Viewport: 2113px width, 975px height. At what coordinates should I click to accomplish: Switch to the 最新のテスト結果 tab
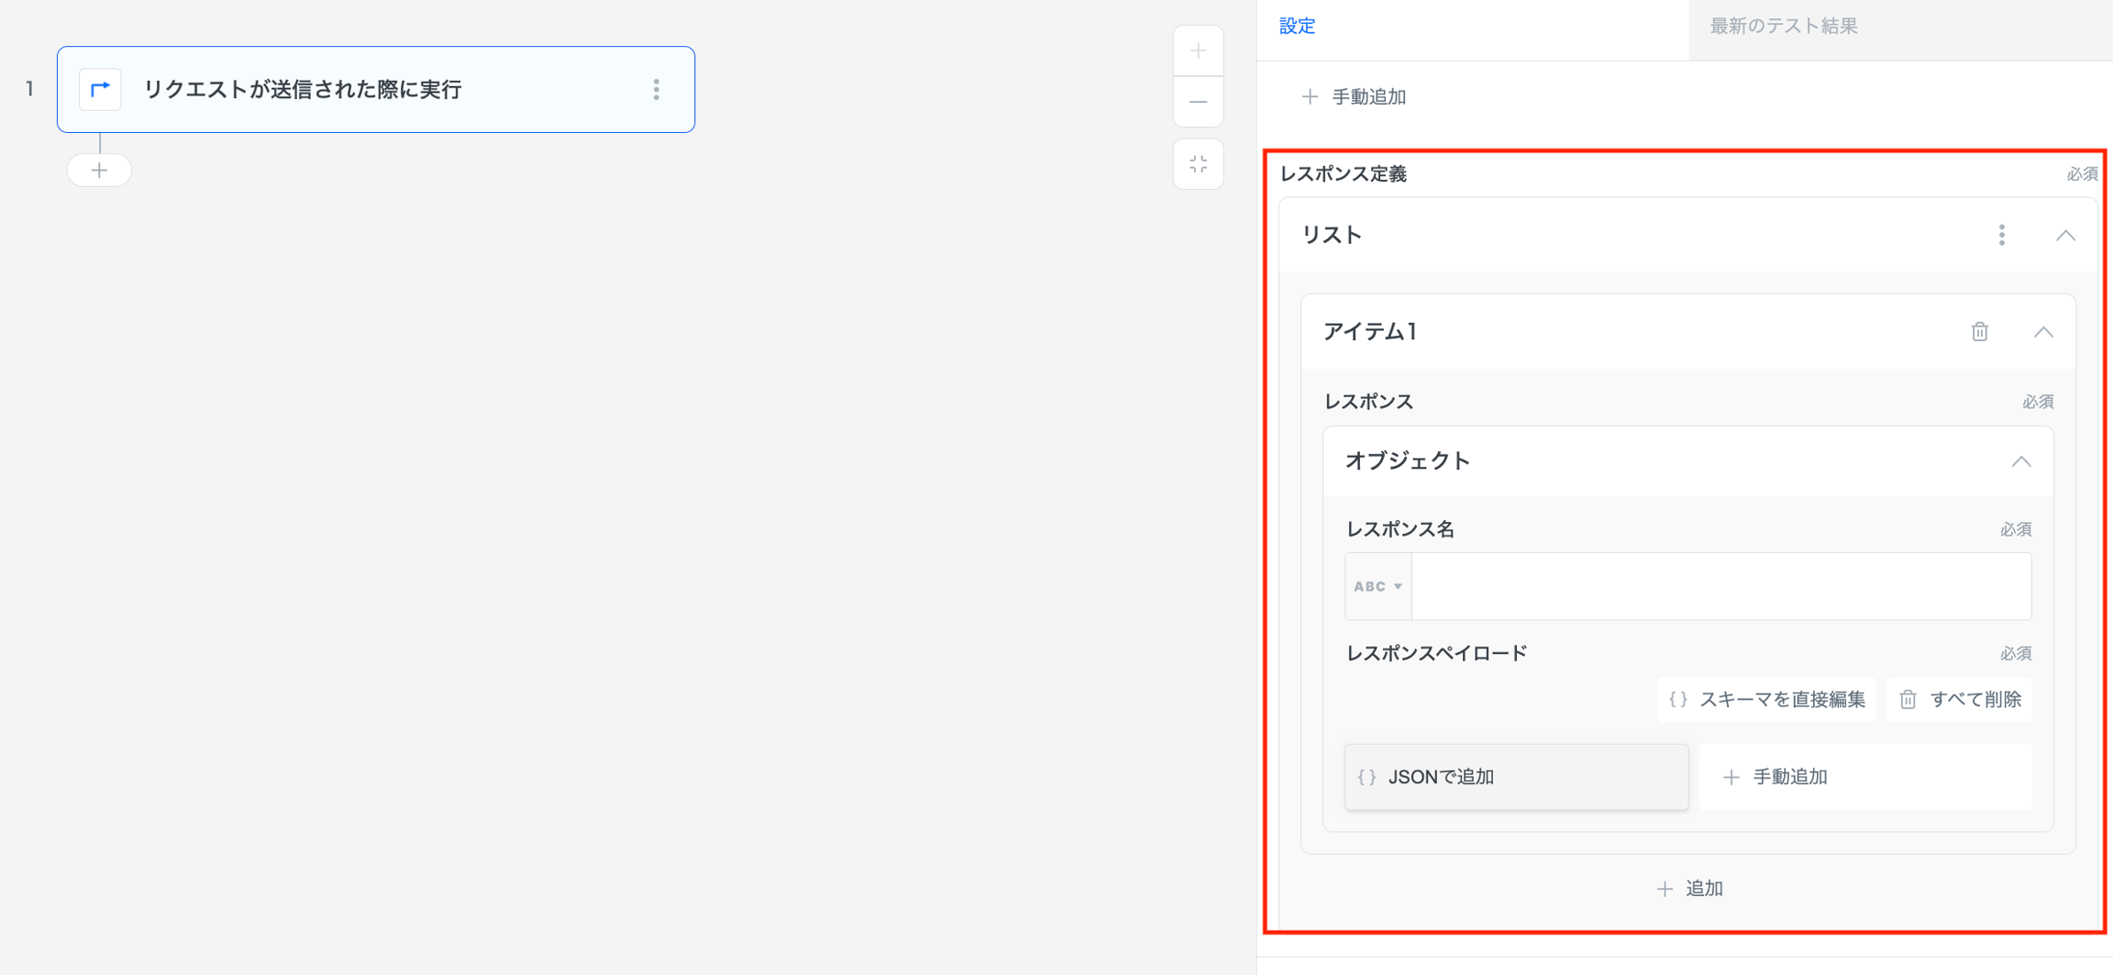[1783, 27]
